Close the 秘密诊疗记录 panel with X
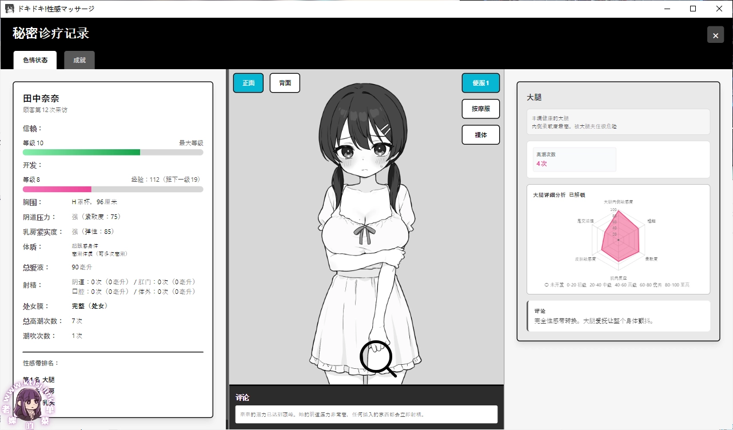733x430 pixels. pos(715,35)
